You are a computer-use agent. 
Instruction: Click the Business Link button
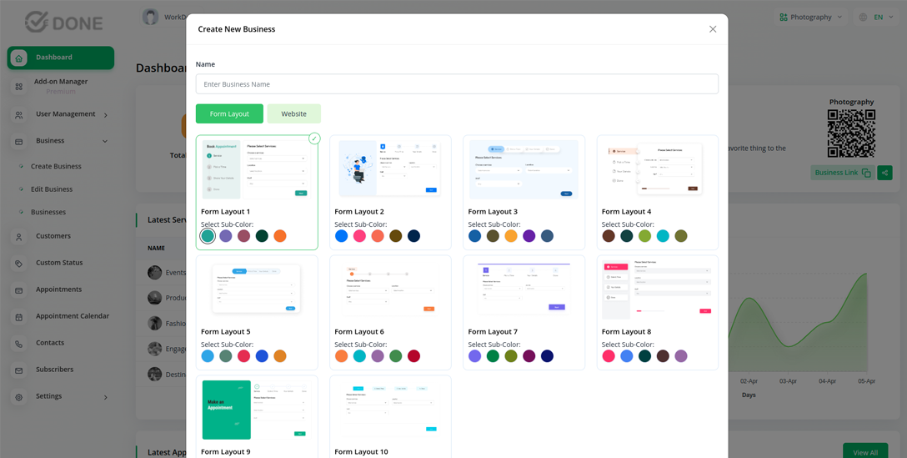point(842,173)
